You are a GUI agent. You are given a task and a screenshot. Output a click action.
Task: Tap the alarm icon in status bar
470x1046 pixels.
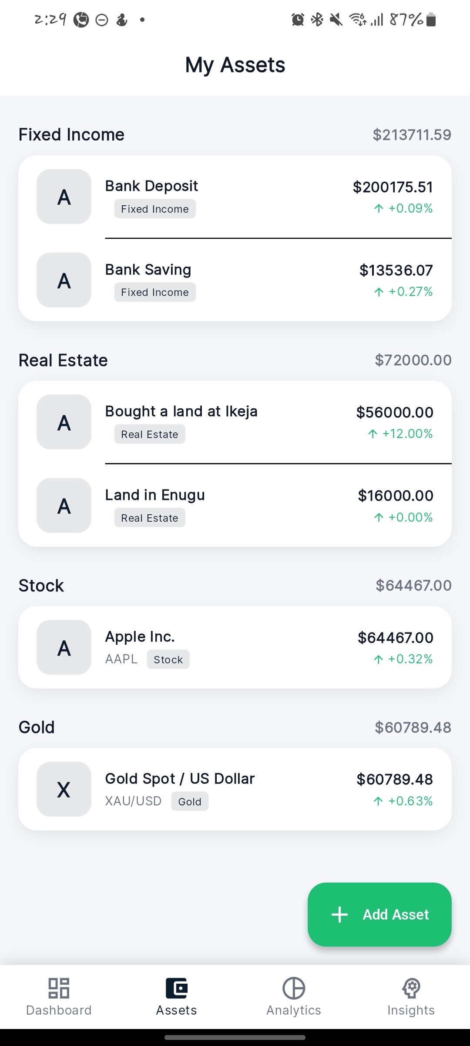pos(298,20)
